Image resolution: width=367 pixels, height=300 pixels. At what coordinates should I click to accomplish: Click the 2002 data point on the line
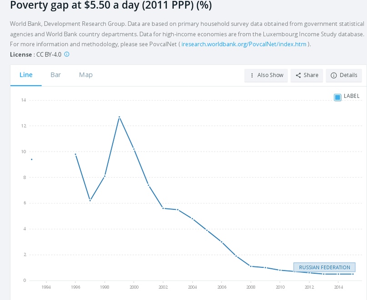click(163, 208)
